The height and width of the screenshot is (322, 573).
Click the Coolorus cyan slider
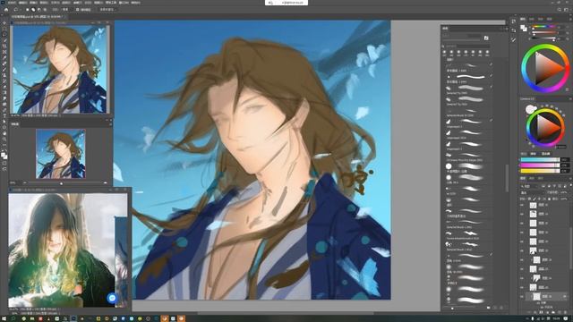pos(540,159)
